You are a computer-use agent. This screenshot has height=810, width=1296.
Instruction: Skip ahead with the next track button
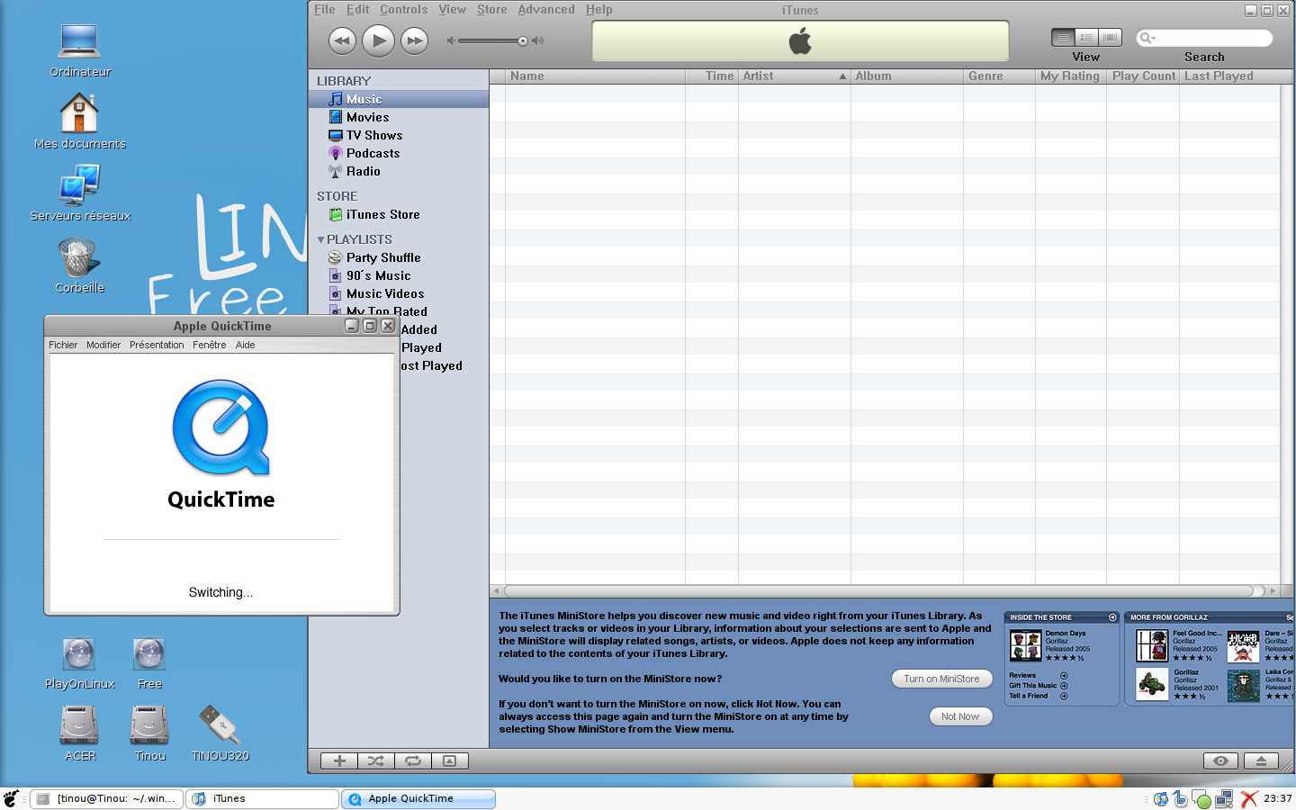pos(414,40)
